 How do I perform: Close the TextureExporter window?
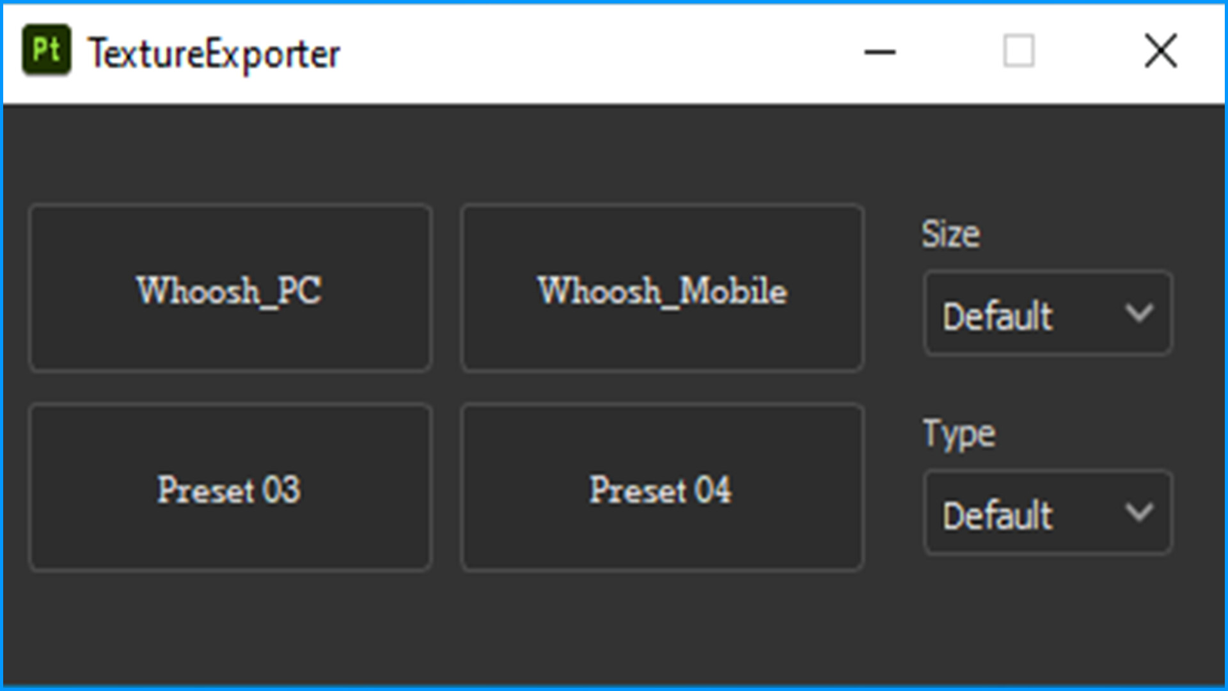1160,51
